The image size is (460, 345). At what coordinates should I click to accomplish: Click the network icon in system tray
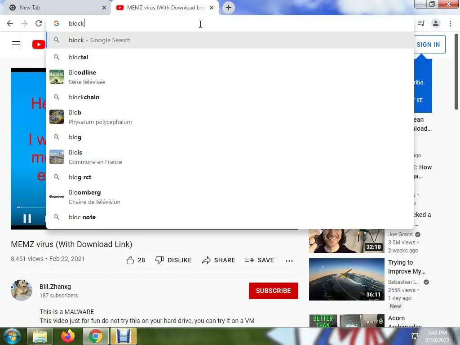tap(415, 336)
